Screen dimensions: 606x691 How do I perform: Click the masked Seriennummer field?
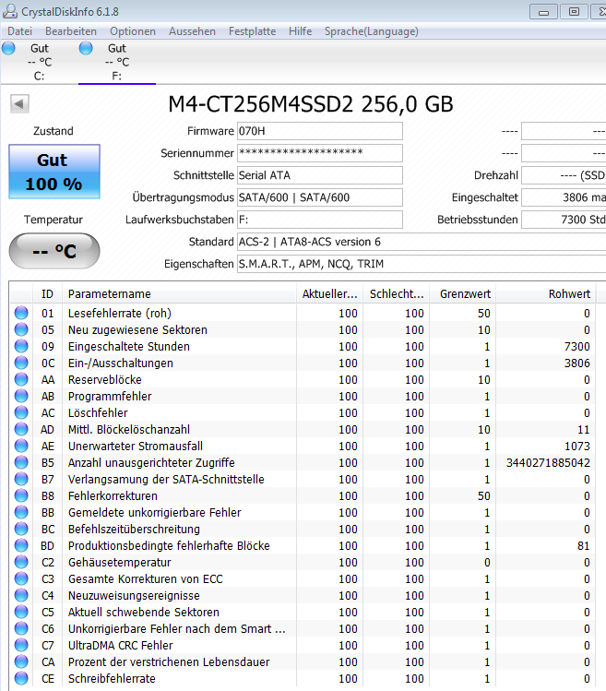[x=320, y=153]
